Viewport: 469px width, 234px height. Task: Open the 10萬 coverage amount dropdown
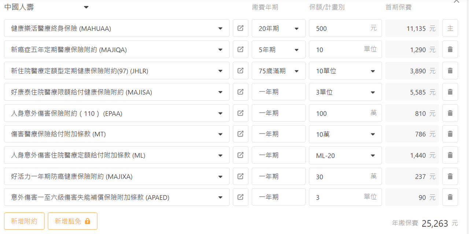(x=345, y=134)
